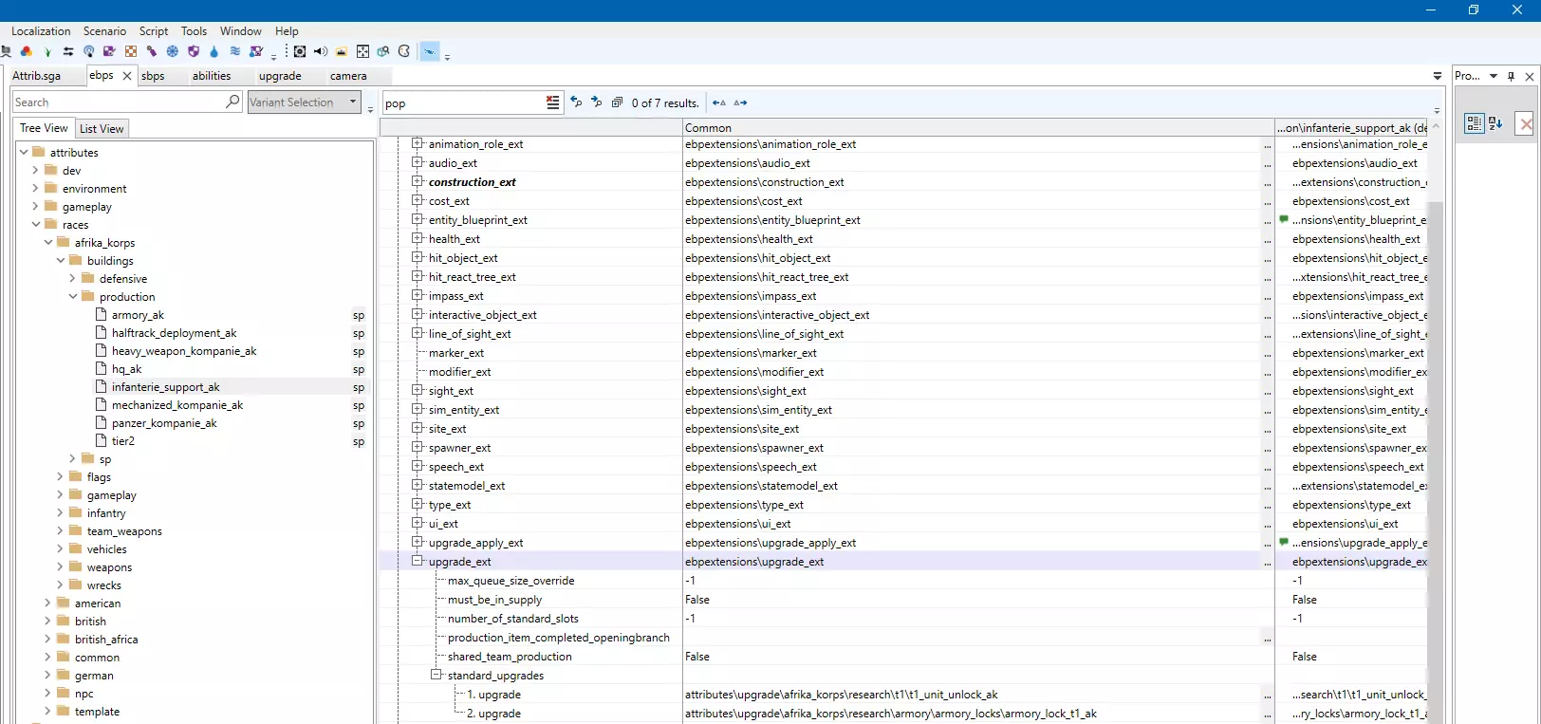Click the speaker audio icon in toolbar

(321, 52)
